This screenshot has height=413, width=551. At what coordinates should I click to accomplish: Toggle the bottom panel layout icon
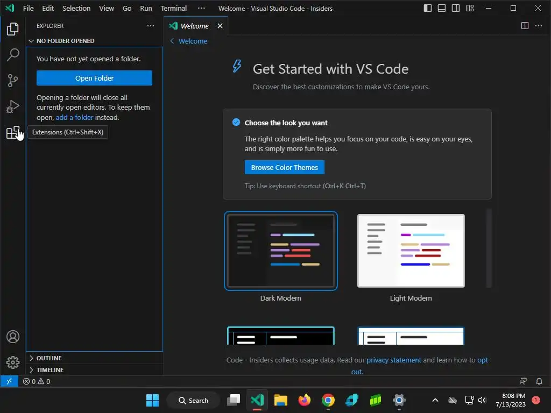point(442,8)
